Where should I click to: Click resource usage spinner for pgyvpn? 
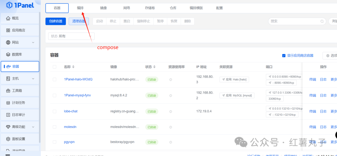click(171, 142)
